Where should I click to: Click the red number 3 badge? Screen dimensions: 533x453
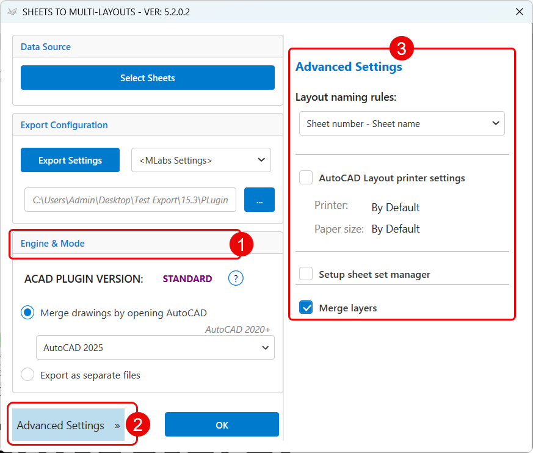pyautogui.click(x=402, y=48)
